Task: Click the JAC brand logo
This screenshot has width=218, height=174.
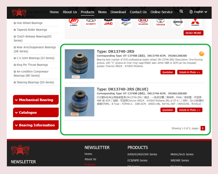Action: [108, 22]
